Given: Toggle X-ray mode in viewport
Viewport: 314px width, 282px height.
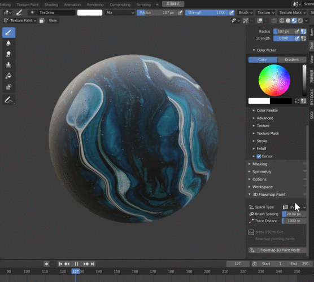Looking at the screenshot, I should pos(274,21).
